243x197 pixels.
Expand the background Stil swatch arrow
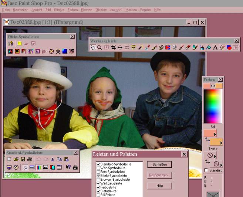221,143
